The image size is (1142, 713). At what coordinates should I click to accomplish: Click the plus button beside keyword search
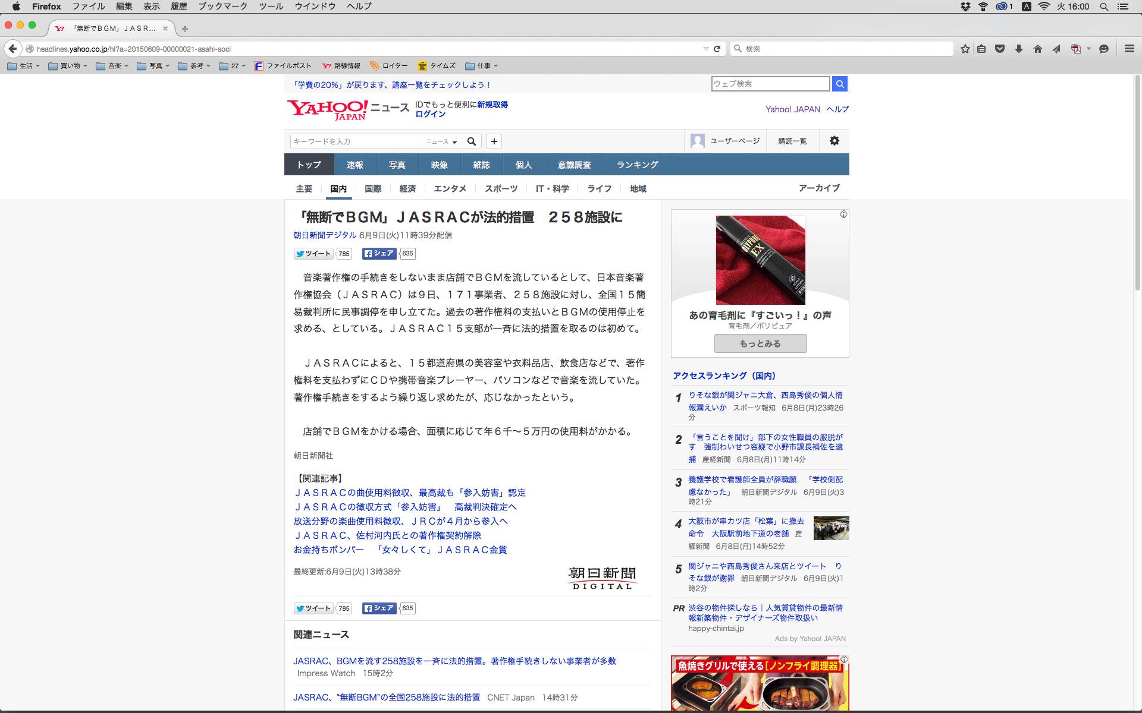pyautogui.click(x=494, y=141)
